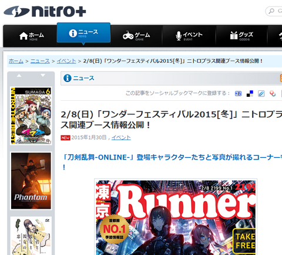Bookmark article with Delicious icon

click(250, 94)
